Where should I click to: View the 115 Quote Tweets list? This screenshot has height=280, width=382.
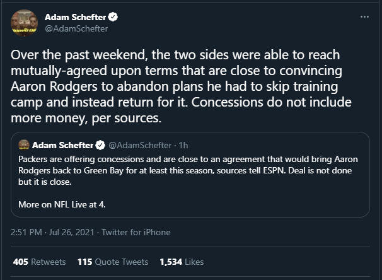coord(113,262)
